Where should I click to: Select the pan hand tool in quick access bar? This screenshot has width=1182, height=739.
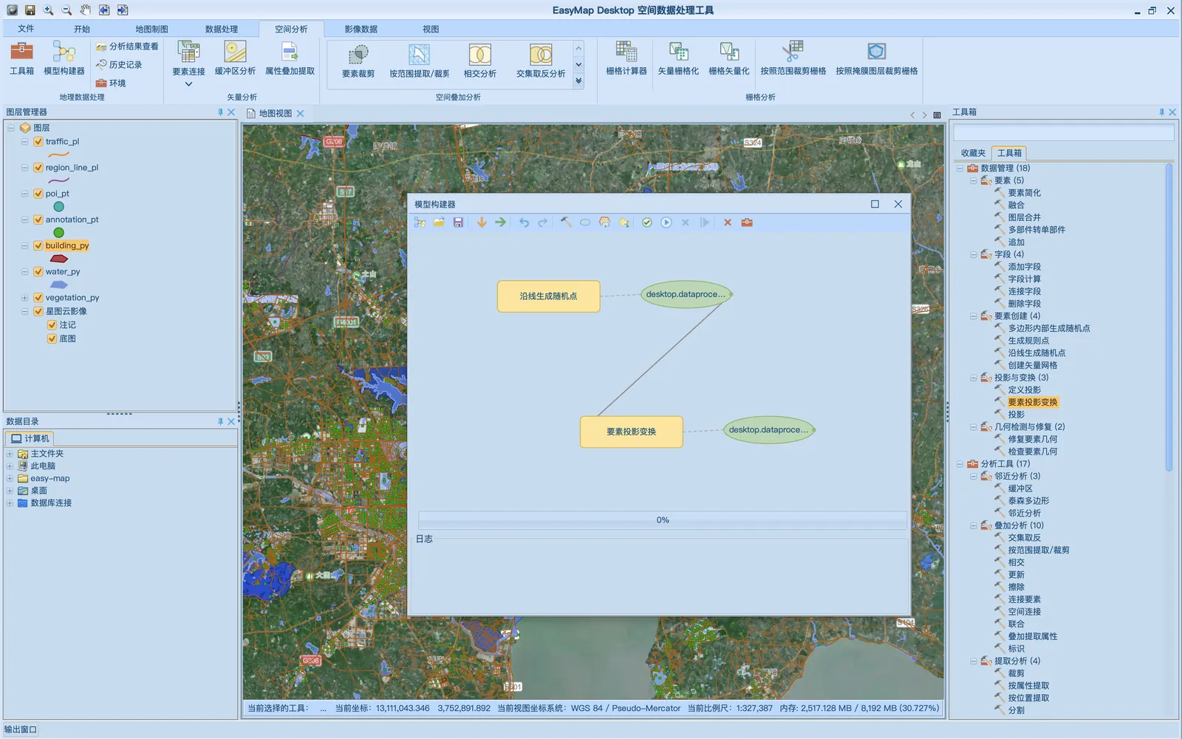tap(85, 10)
